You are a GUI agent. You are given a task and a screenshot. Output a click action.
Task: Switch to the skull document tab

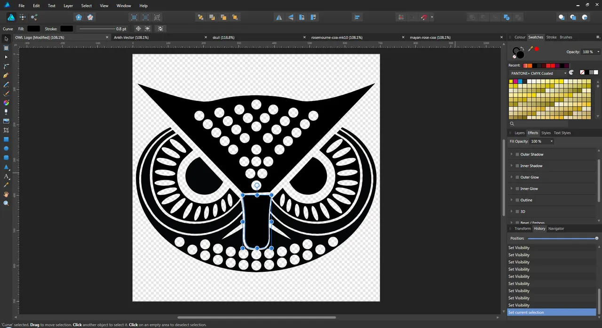click(223, 37)
